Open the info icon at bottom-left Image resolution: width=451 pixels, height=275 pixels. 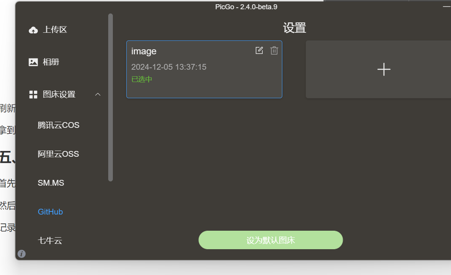point(22,254)
